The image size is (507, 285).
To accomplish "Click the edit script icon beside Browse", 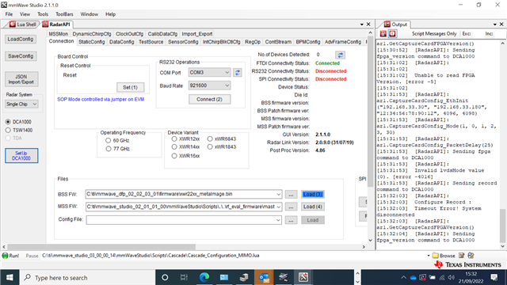I will 461,255.
